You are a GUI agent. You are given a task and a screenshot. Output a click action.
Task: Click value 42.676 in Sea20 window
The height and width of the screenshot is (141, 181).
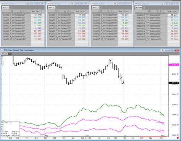[x=37, y=15]
